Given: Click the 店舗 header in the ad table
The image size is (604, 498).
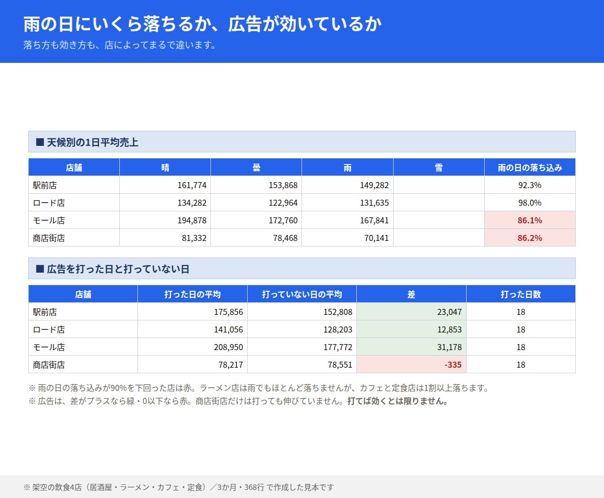Looking at the screenshot, I should 83,294.
